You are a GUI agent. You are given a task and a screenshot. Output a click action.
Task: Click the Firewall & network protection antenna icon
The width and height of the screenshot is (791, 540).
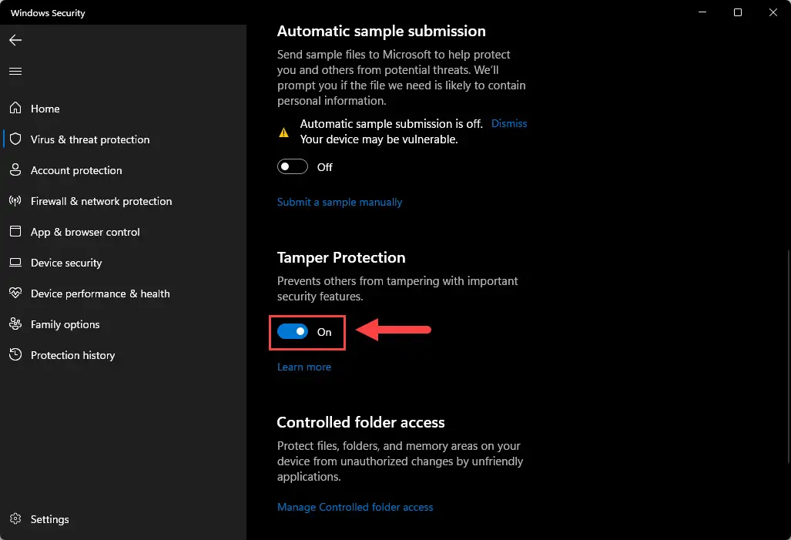(x=15, y=201)
